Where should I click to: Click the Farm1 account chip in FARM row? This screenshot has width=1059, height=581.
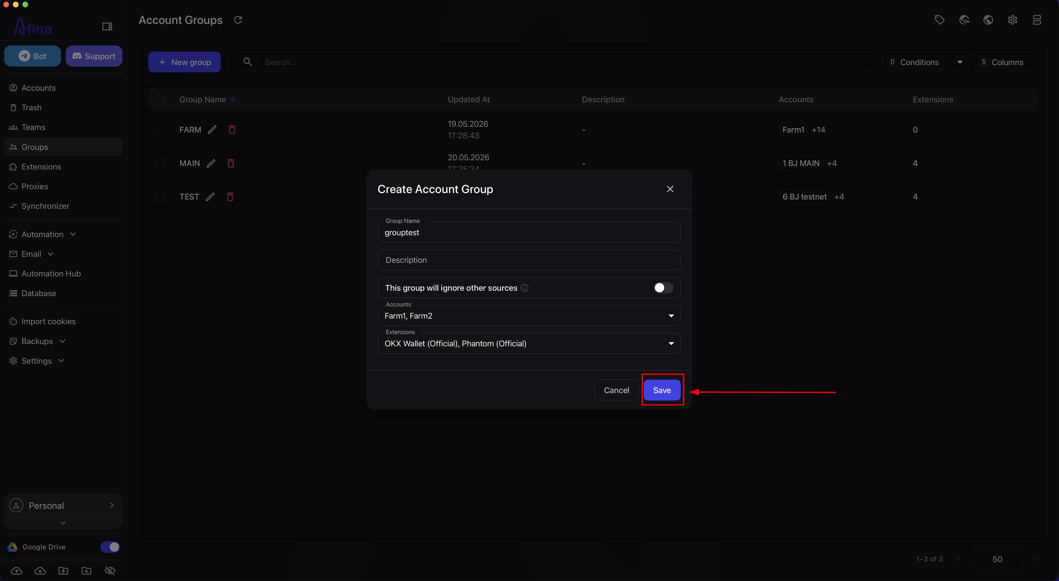pyautogui.click(x=793, y=130)
